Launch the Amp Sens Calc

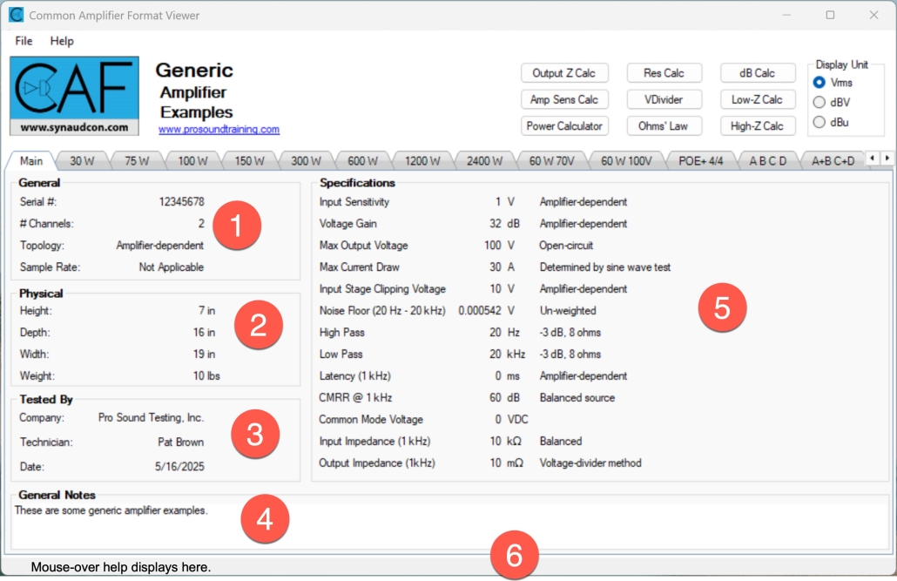coord(564,99)
